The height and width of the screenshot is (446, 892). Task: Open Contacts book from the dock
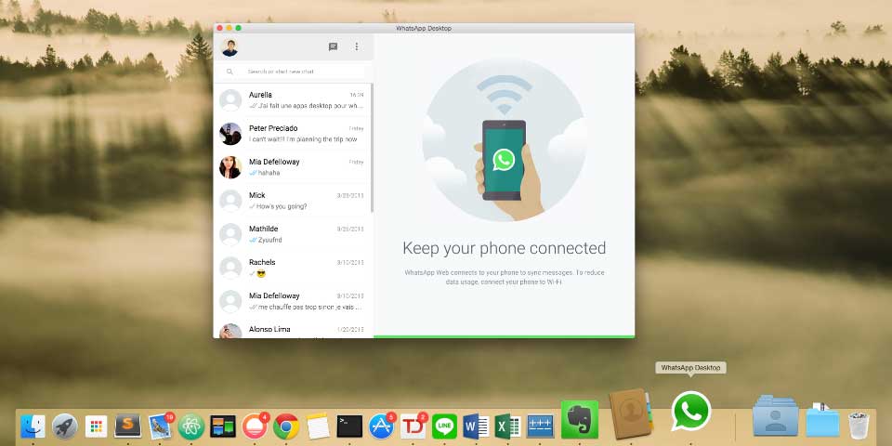click(630, 413)
